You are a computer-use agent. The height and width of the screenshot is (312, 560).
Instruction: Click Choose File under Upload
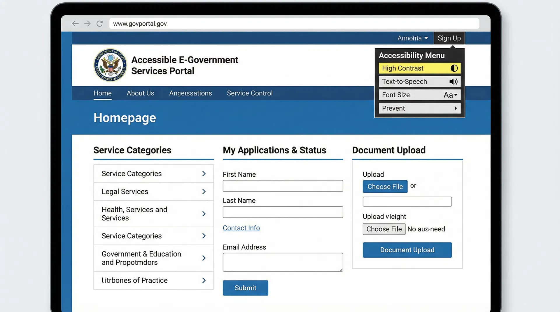click(385, 186)
